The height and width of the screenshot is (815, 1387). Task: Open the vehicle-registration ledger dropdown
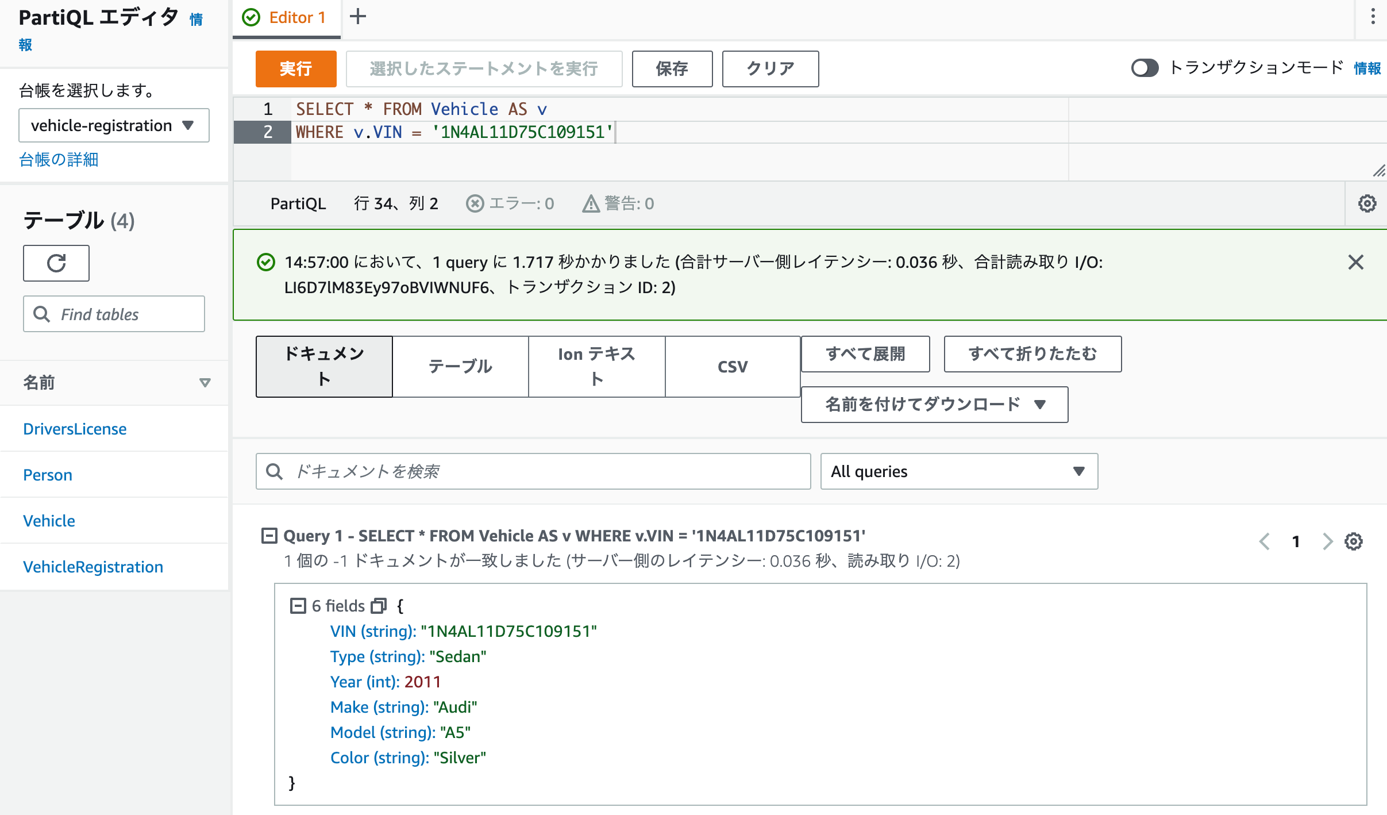[114, 125]
